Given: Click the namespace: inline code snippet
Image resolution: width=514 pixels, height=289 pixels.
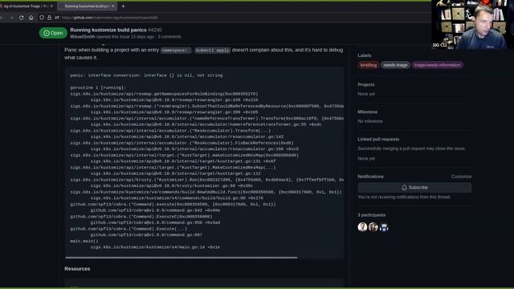Looking at the screenshot, I should tap(176, 50).
